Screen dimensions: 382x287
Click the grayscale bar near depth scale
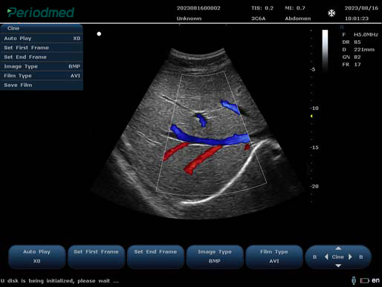(325, 51)
